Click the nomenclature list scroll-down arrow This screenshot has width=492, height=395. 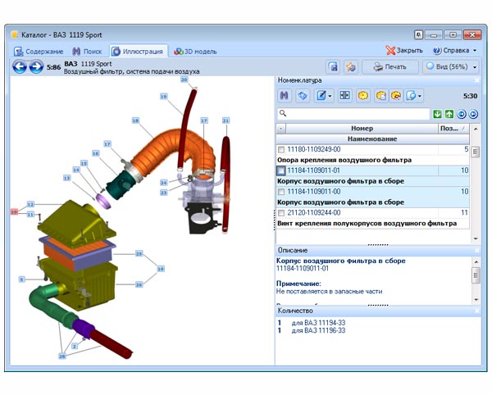pyautogui.click(x=476, y=238)
